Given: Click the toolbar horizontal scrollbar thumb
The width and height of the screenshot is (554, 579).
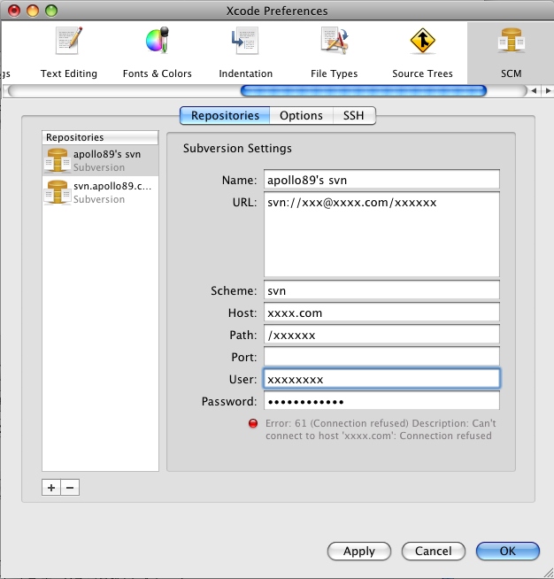Looking at the screenshot, I should (x=363, y=90).
